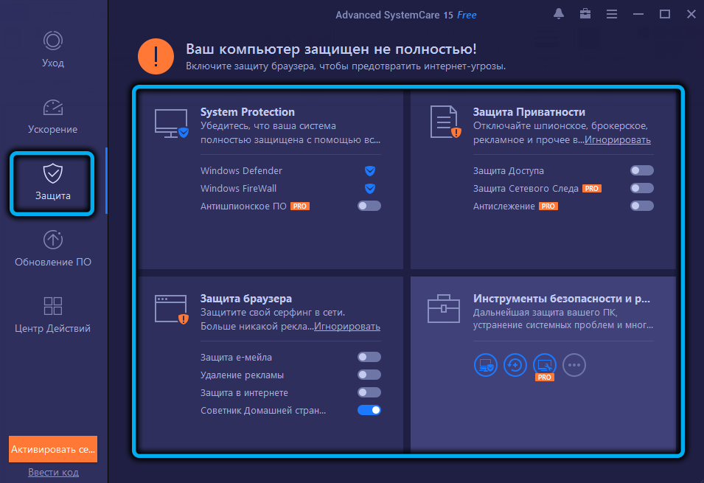Toggle Антишпионское ПО switch
This screenshot has width=704, height=483.
[369, 206]
